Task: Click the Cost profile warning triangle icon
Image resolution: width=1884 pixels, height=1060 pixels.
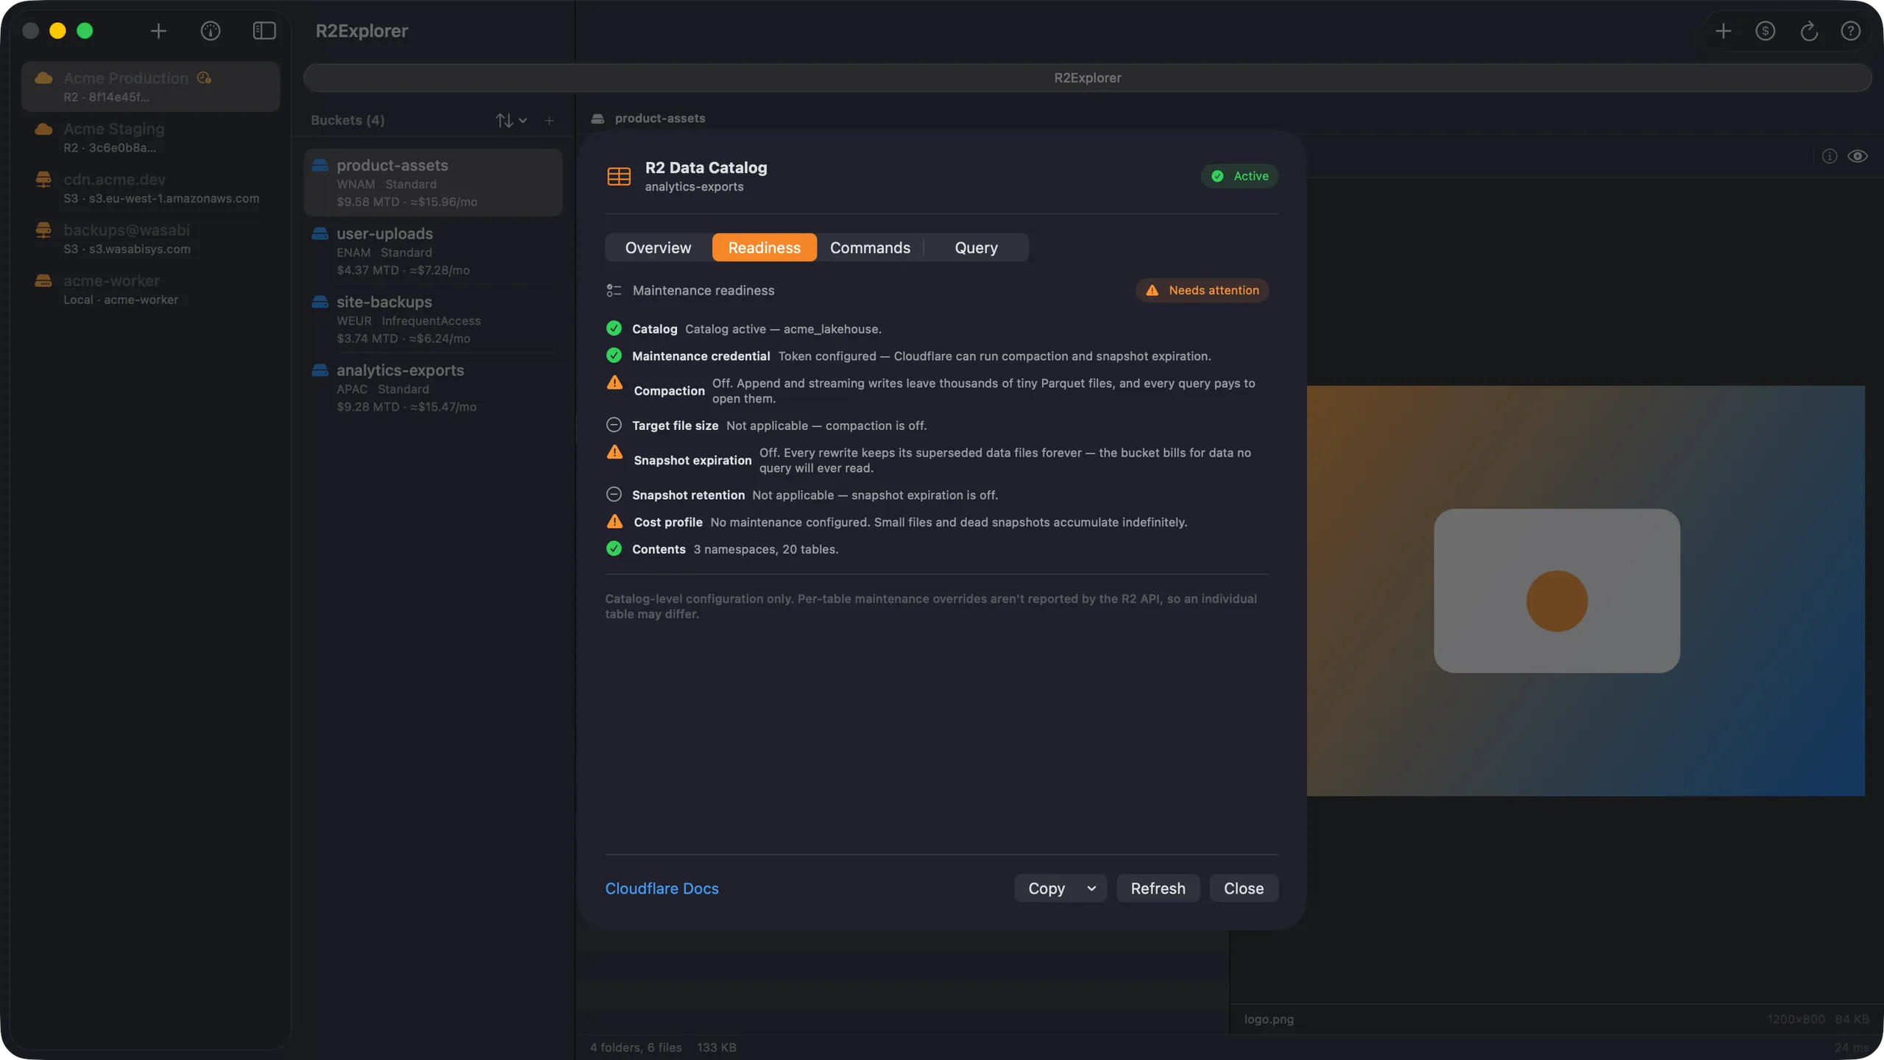Action: 615,522
